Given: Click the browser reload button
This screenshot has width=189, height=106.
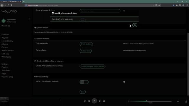Looking at the screenshot, I should coord(8,5).
